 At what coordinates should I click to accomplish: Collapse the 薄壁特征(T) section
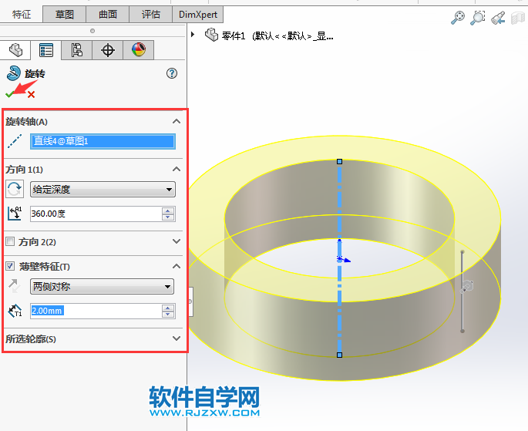point(177,266)
